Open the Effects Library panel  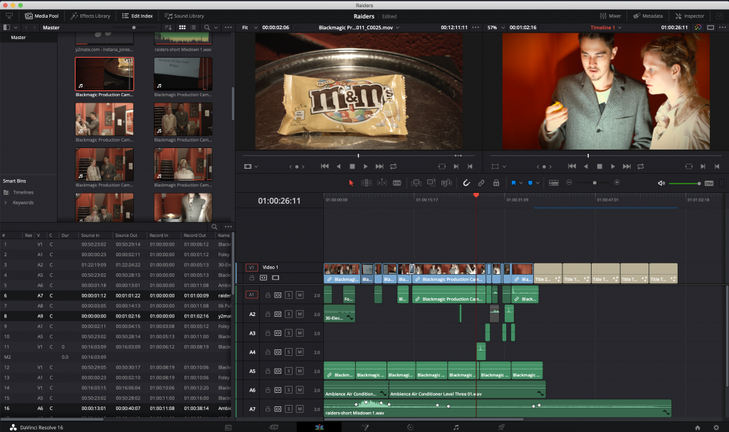[90, 16]
